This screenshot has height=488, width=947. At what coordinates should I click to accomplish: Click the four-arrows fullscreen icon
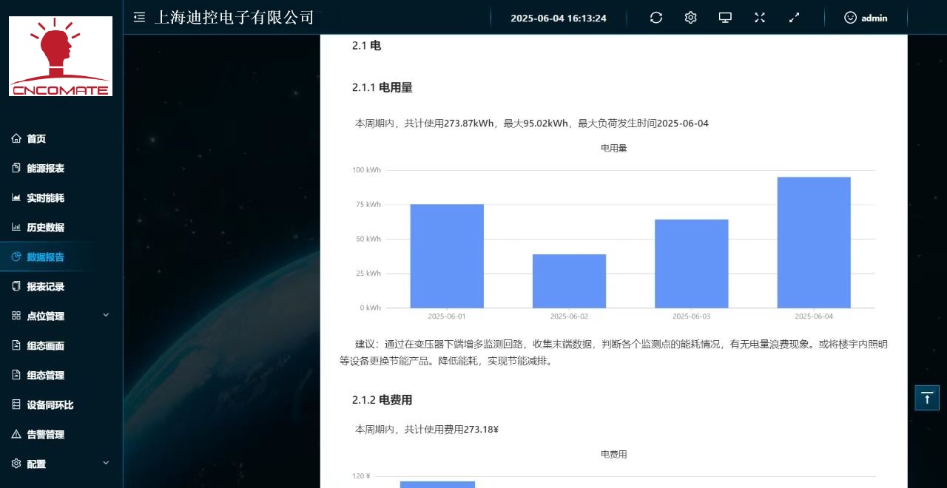click(x=760, y=18)
